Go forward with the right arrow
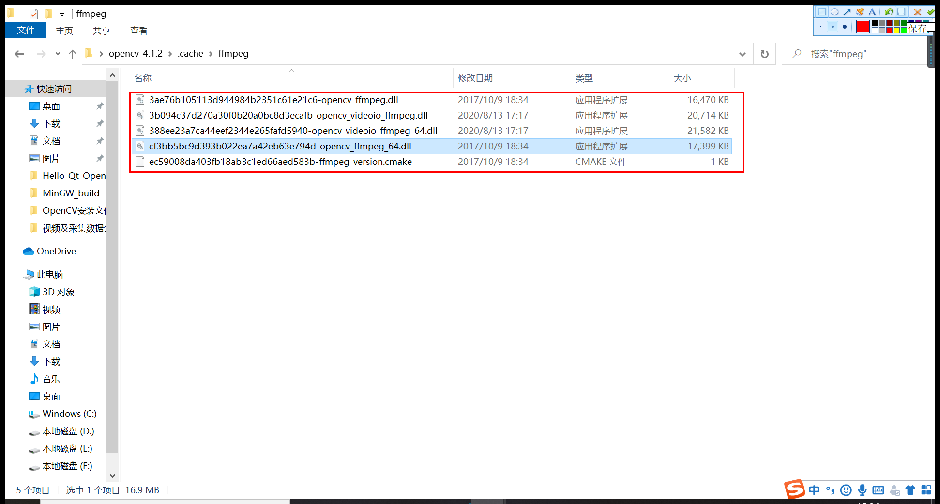940x504 pixels. click(41, 54)
